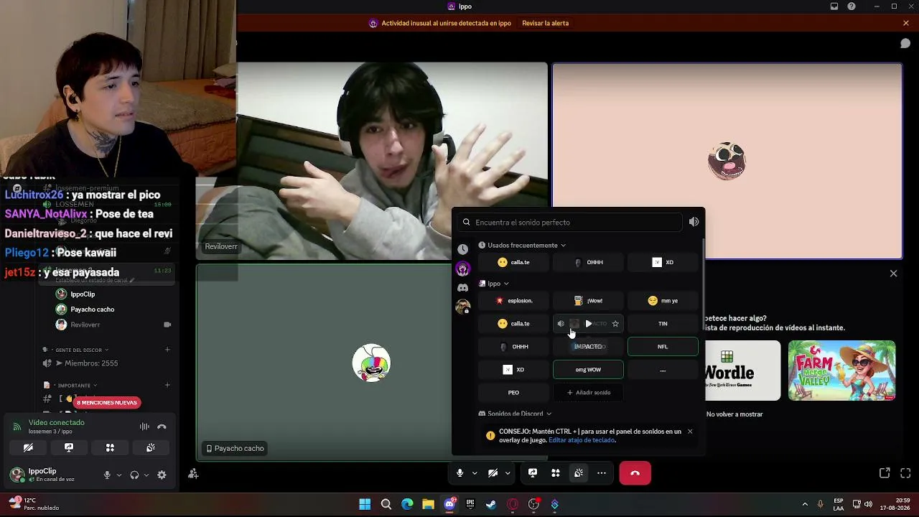This screenshot has width=919, height=517.
Task: Share screen button in voice panel
Action: click(69, 447)
